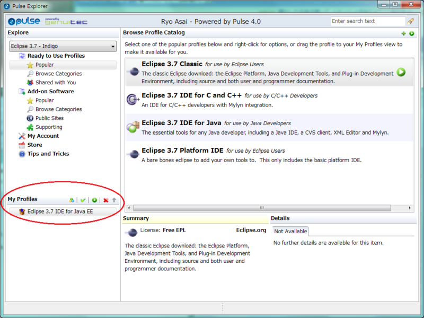Open the Not Available details tab
The image size is (424, 318).
point(290,232)
